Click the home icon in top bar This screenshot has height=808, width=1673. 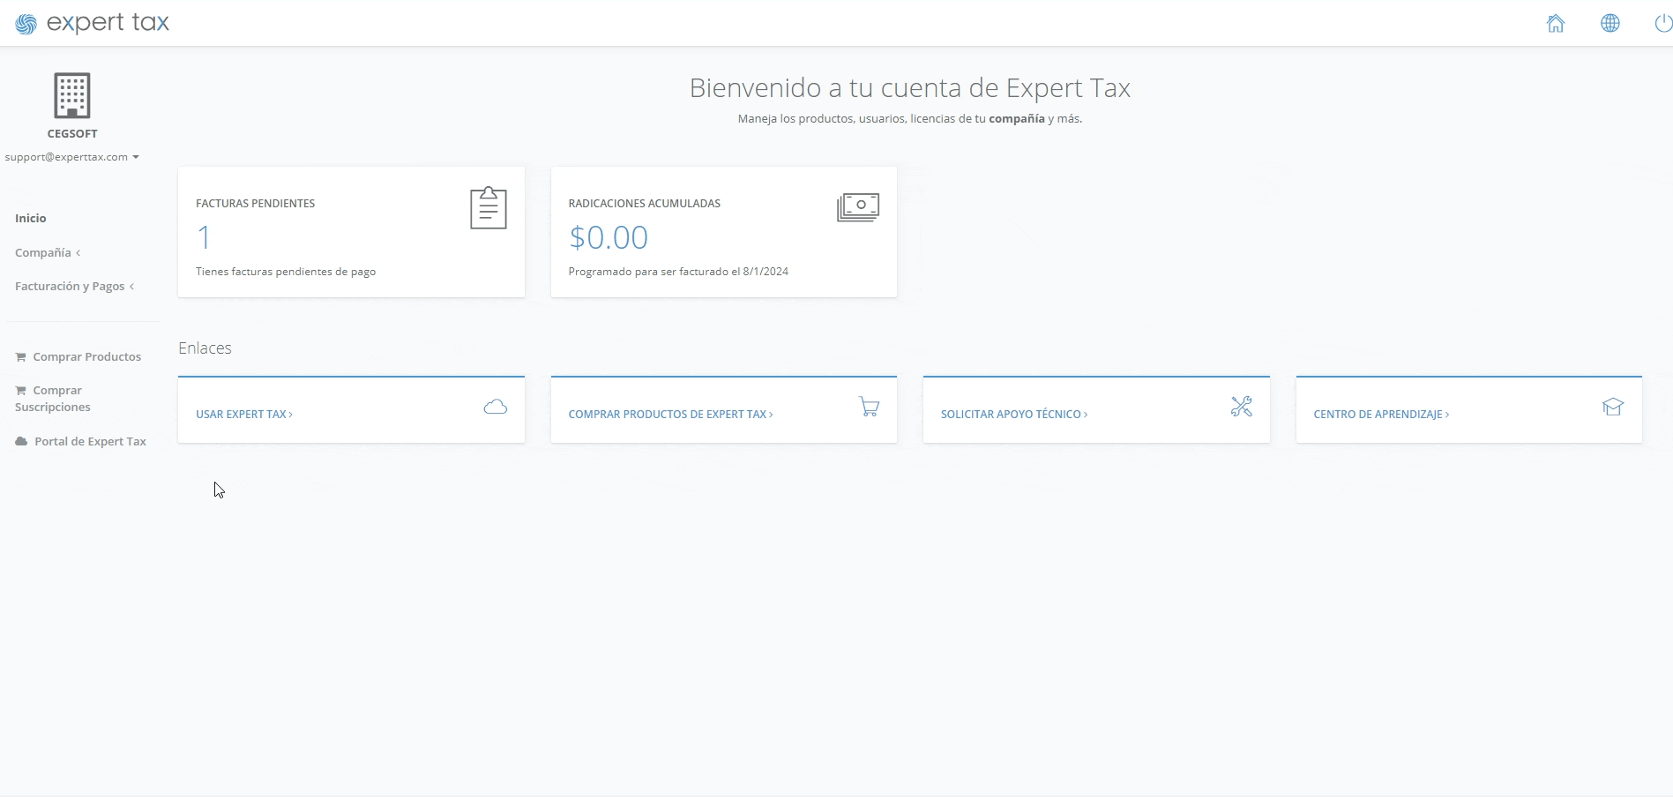1556,24
